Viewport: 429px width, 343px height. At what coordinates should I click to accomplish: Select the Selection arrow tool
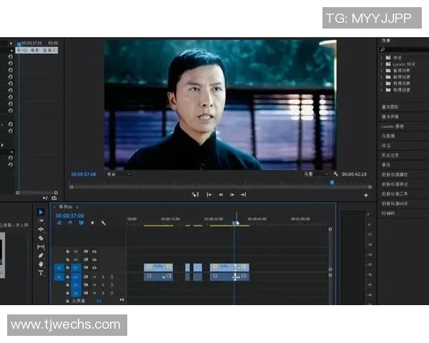(x=41, y=212)
